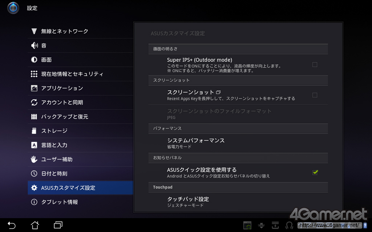Click ユーザー補助 hand icon
This screenshot has height=232, width=372.
34,159
